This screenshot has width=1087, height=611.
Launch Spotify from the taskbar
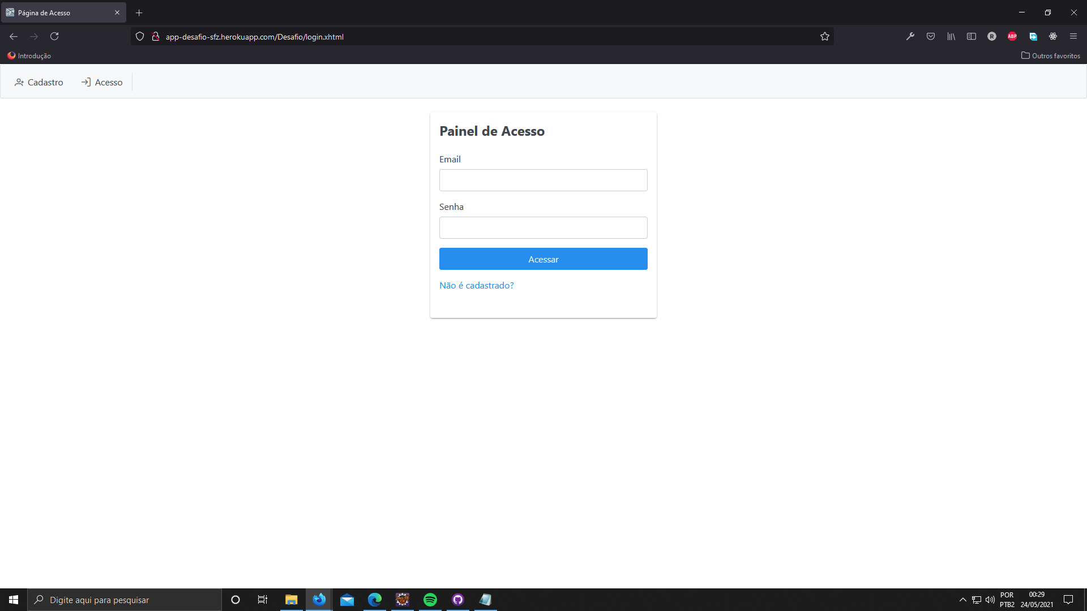click(430, 600)
